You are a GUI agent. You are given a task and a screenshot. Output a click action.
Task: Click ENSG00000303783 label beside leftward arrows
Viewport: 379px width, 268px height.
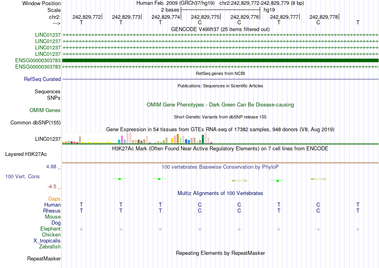click(38, 67)
